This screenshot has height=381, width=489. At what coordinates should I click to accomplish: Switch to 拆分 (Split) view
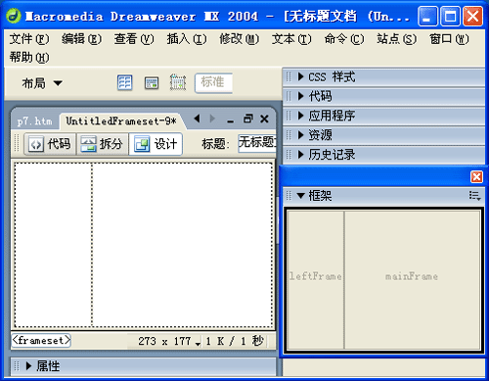pos(102,144)
